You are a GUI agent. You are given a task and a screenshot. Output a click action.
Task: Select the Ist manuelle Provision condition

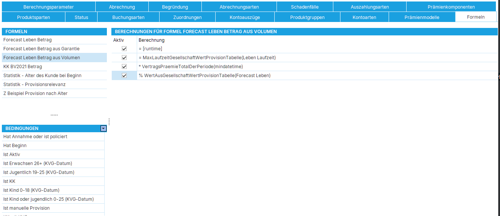tap(27, 208)
